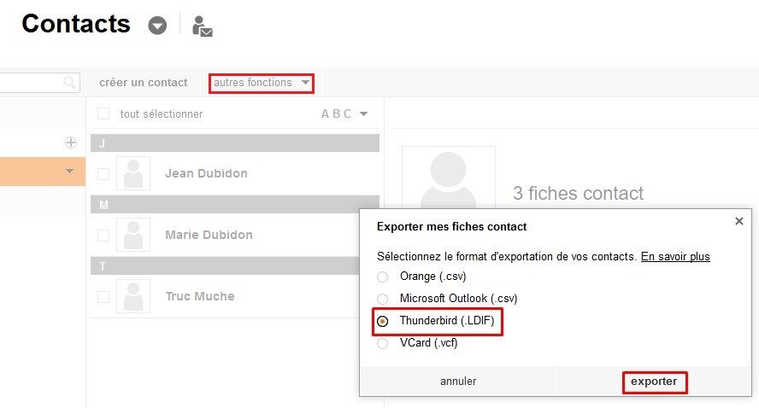Click 'créer un contact'
The height and width of the screenshot is (408, 759).
coord(144,83)
